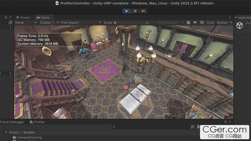Select the CameraStacking folder
Screen dimensions: 251x141
pos(27,137)
